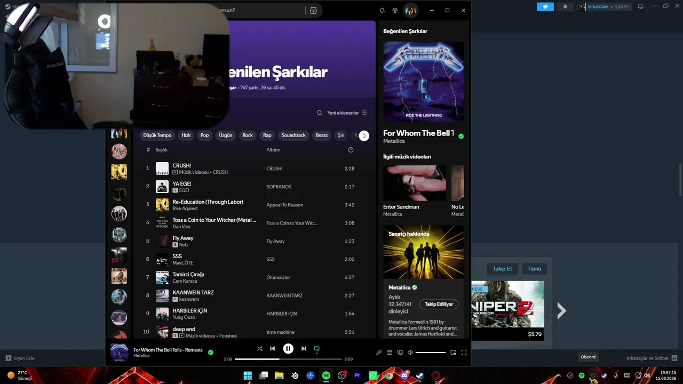Screen dimensions: 683x384
Task: Go to next item in Steam carousel
Action: [561, 310]
